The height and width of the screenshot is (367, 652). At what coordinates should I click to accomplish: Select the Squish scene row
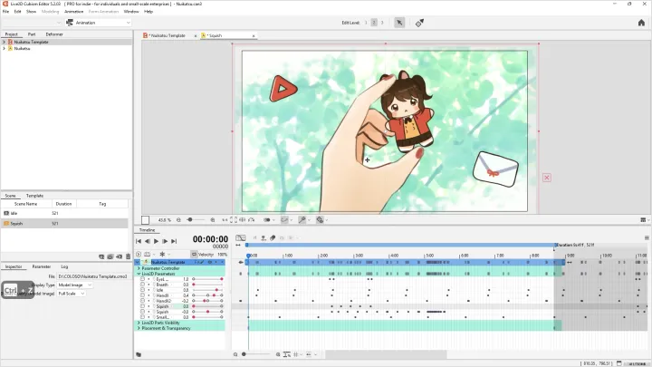click(64, 224)
